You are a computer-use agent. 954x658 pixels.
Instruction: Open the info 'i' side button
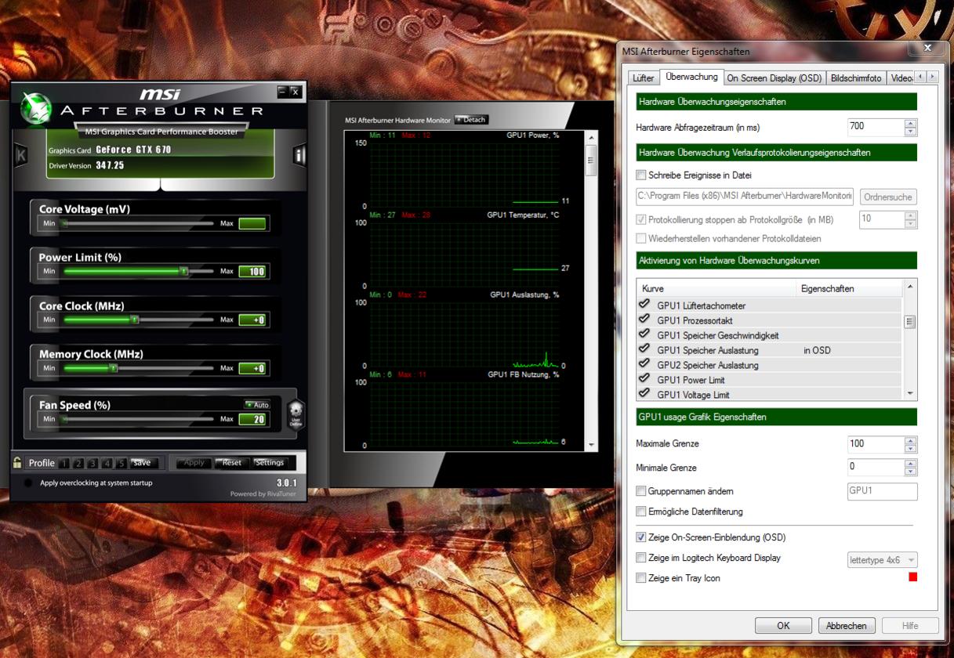click(299, 155)
